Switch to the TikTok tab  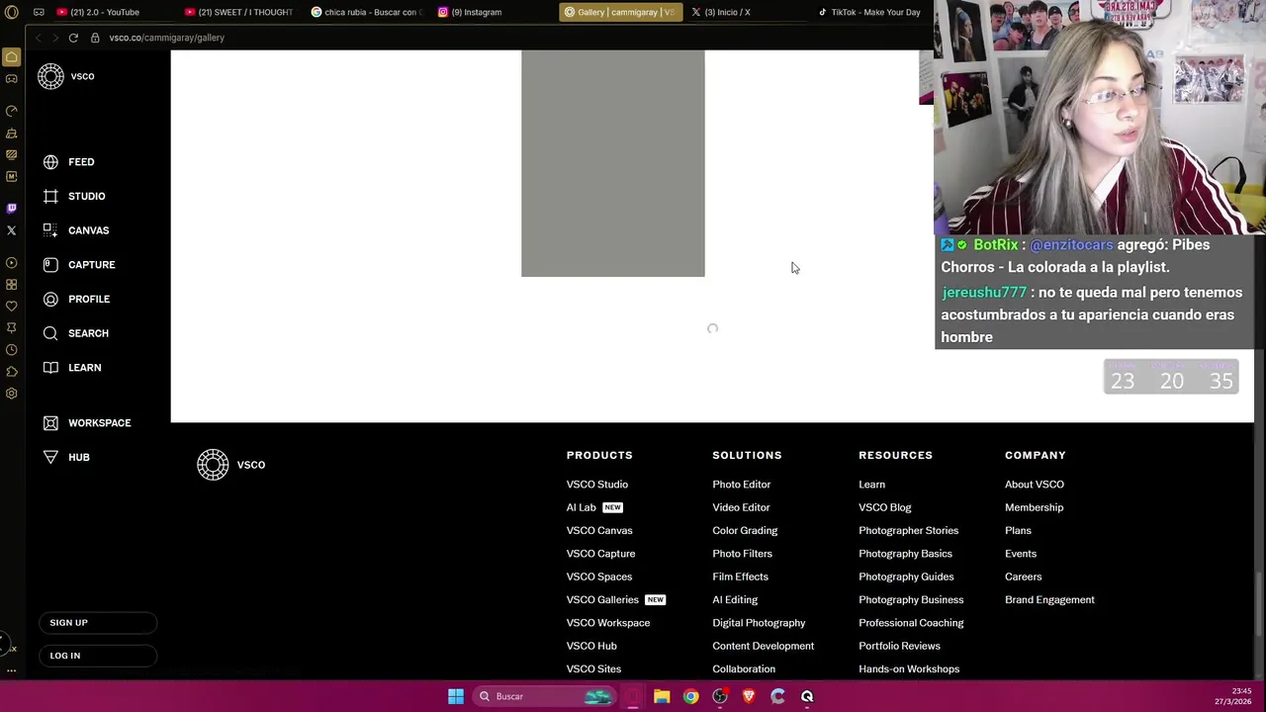(870, 12)
